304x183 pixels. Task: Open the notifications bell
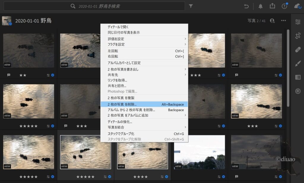click(261, 7)
